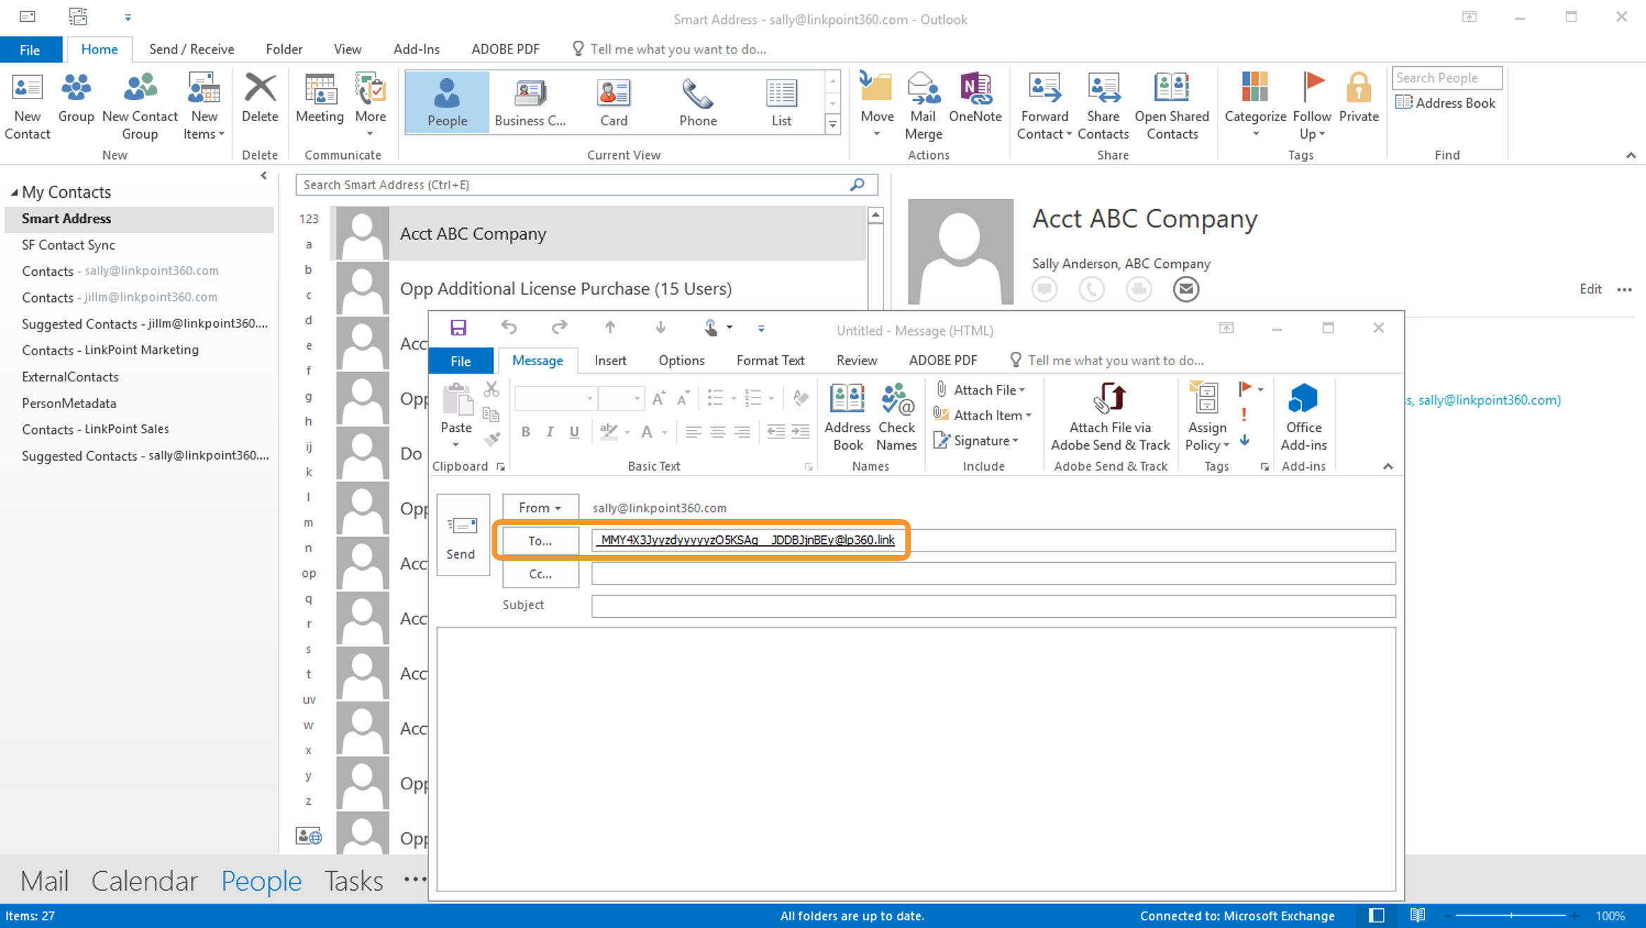Collapse the My Contacts tree group
Screen dimensions: 1646x928
point(14,192)
